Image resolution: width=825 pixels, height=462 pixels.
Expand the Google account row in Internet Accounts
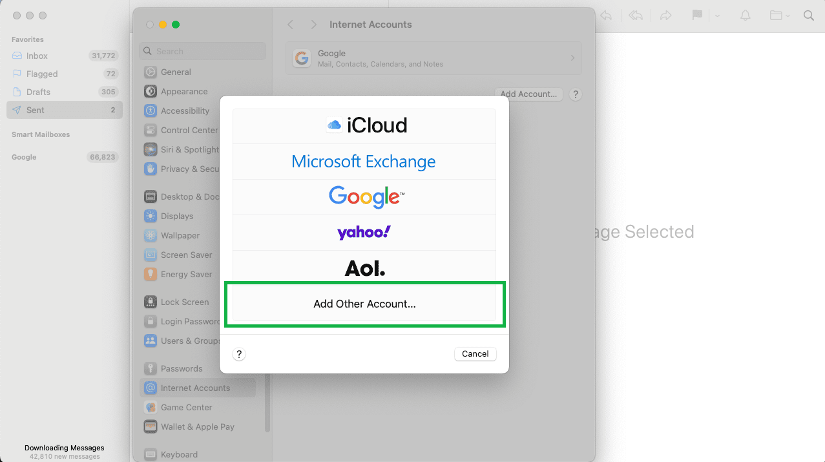point(433,58)
